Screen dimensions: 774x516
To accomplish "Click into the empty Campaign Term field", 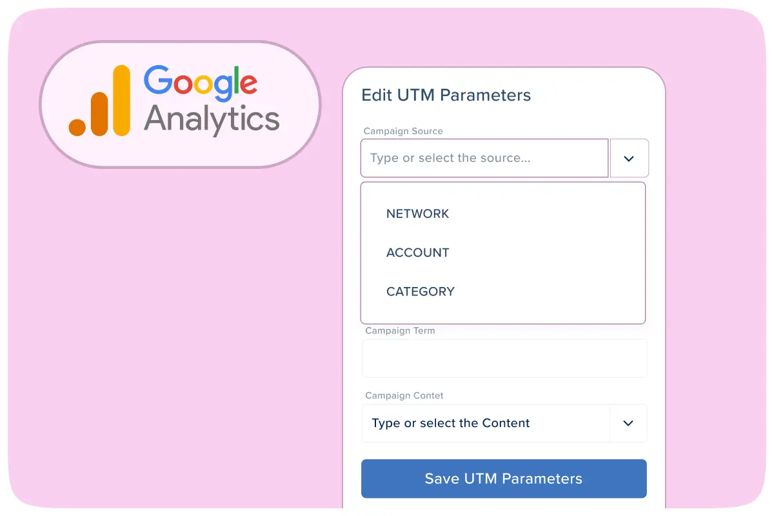I will (504, 358).
